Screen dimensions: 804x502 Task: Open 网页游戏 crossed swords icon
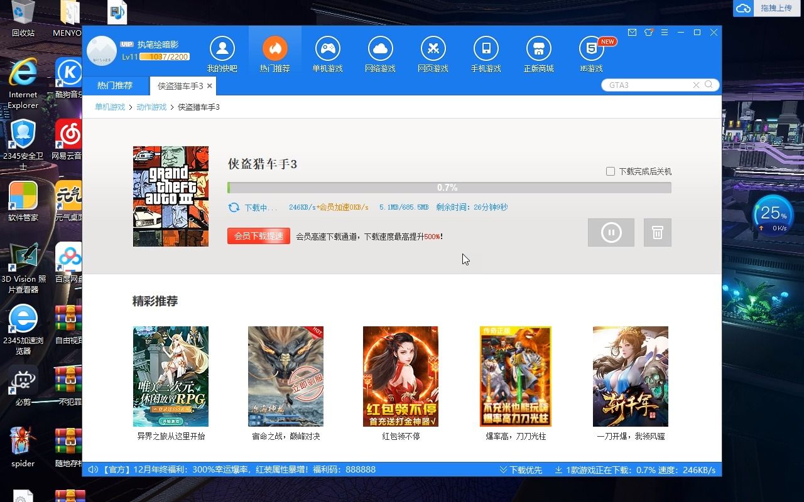pos(433,48)
